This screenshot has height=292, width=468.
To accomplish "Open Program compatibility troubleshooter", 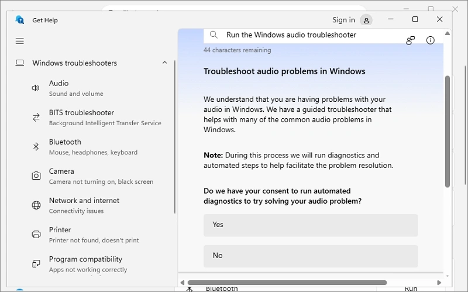I will (97, 264).
